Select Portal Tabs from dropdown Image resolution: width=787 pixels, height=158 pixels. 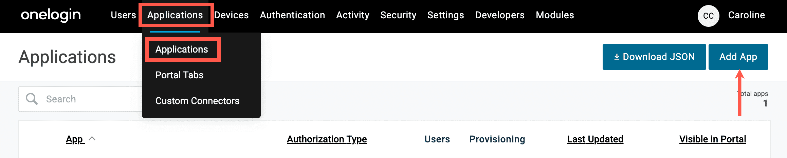(x=179, y=75)
